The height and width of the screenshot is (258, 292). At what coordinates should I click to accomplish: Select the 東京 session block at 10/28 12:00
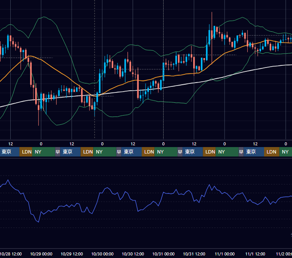point(10,152)
